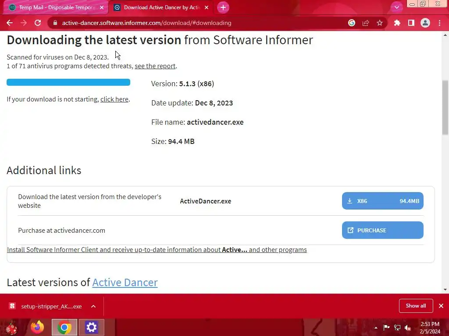
Task: Open the Chrome profile avatar
Action: [425, 23]
